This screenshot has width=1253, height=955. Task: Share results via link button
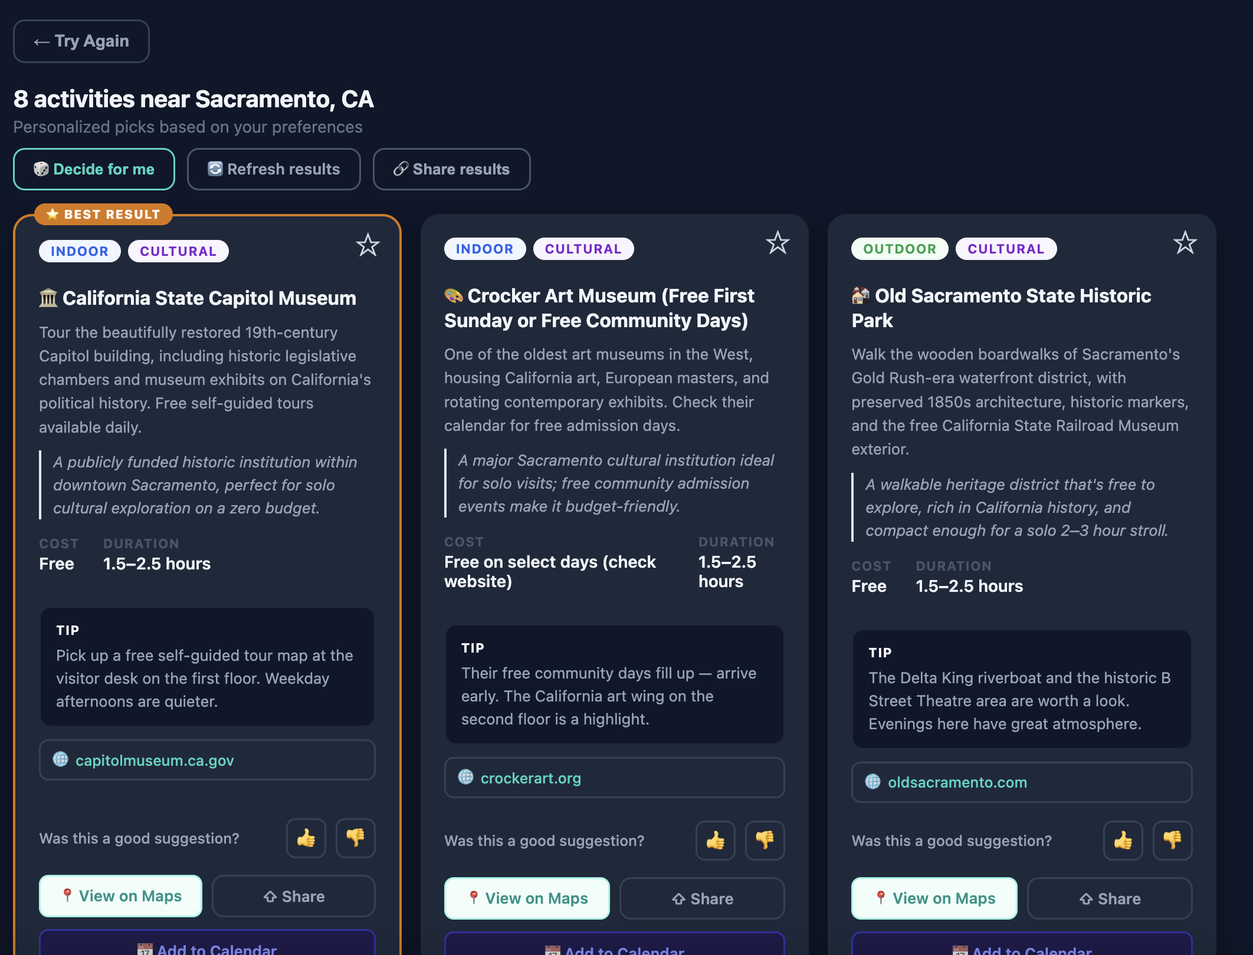[x=452, y=169]
